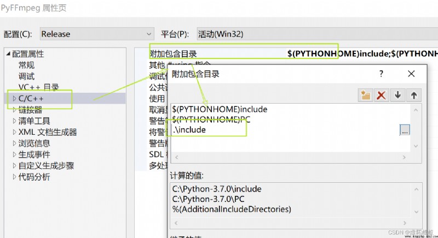Expand the 生成事件 tree node arrow
This screenshot has width=438, height=238.
pyautogui.click(x=15, y=154)
